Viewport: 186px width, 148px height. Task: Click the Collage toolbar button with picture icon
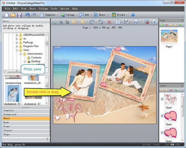(x=67, y=15)
